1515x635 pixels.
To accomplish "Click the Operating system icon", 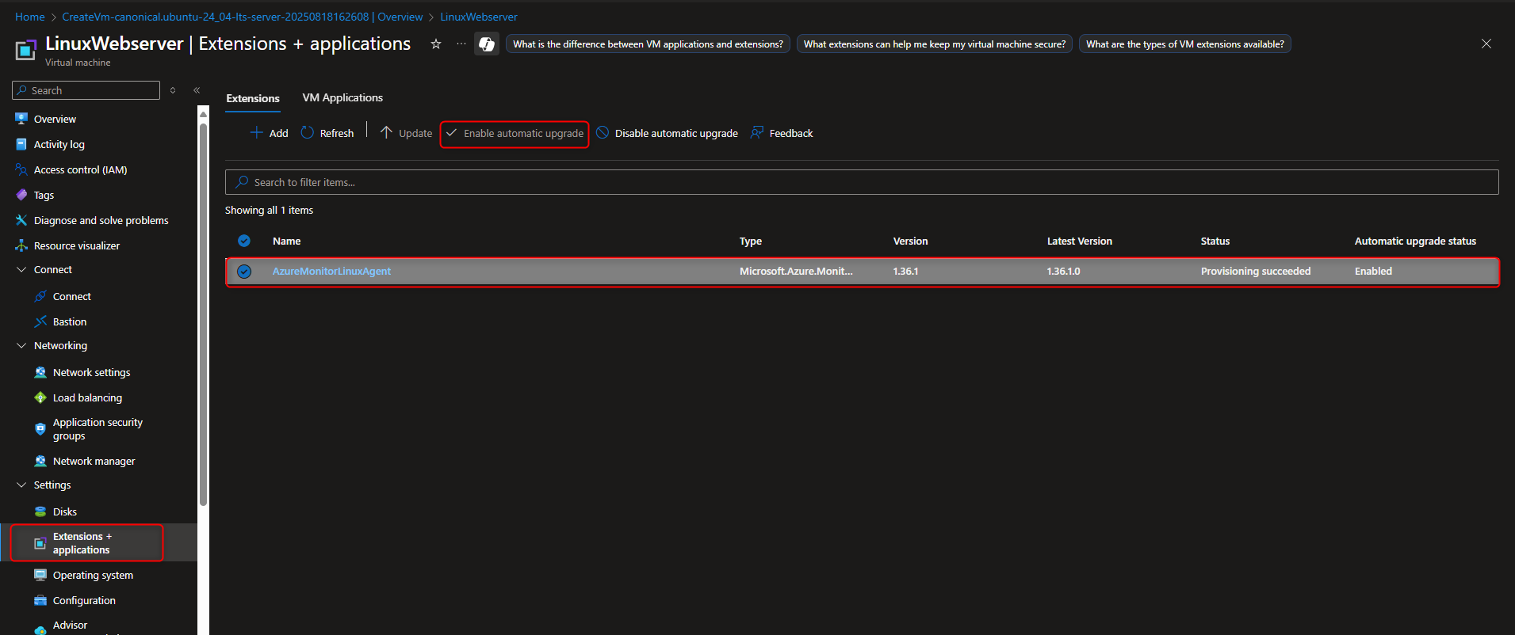I will 40,575.
